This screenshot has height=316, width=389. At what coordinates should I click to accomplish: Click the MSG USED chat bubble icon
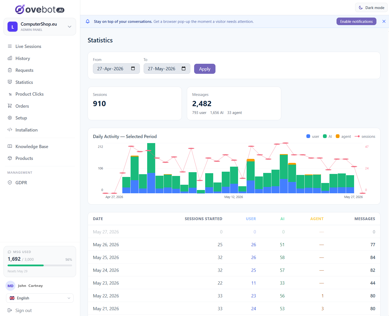[x=10, y=252]
